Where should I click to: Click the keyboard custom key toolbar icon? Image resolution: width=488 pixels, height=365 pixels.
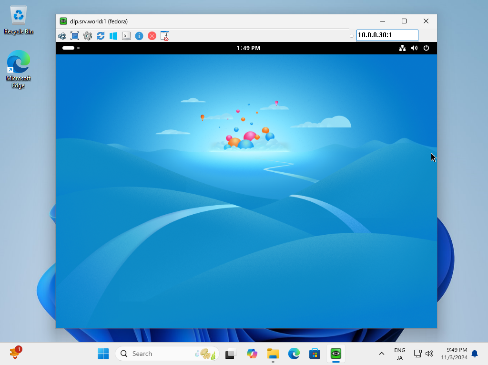click(126, 36)
